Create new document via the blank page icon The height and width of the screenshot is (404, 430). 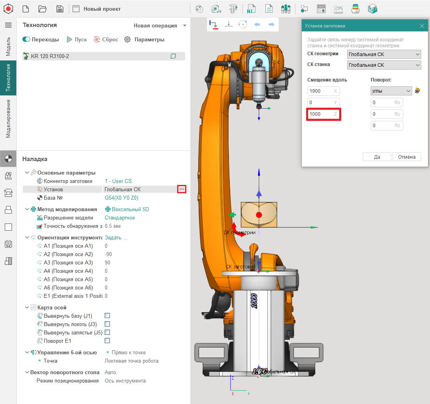tap(25, 9)
